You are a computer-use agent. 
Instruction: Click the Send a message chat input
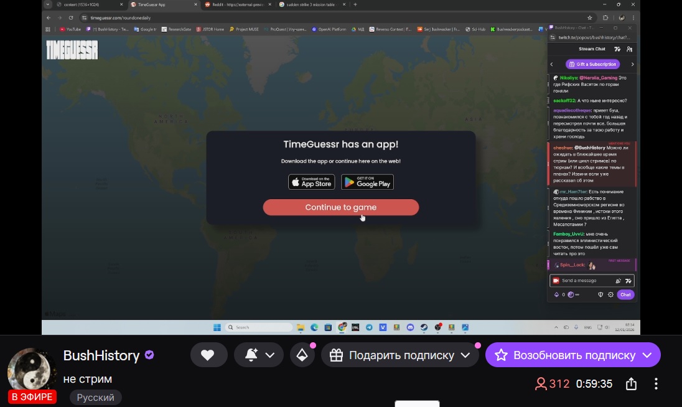click(x=592, y=281)
